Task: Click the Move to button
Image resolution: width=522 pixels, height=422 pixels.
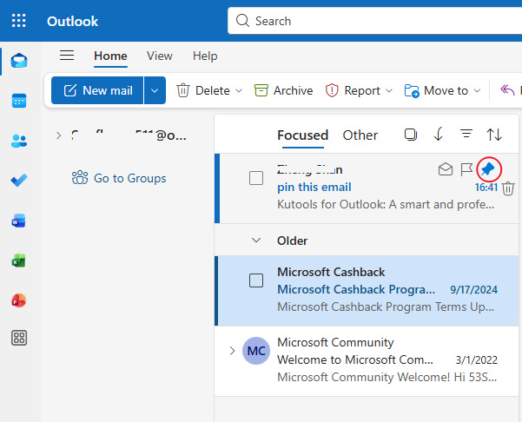Action: point(436,90)
